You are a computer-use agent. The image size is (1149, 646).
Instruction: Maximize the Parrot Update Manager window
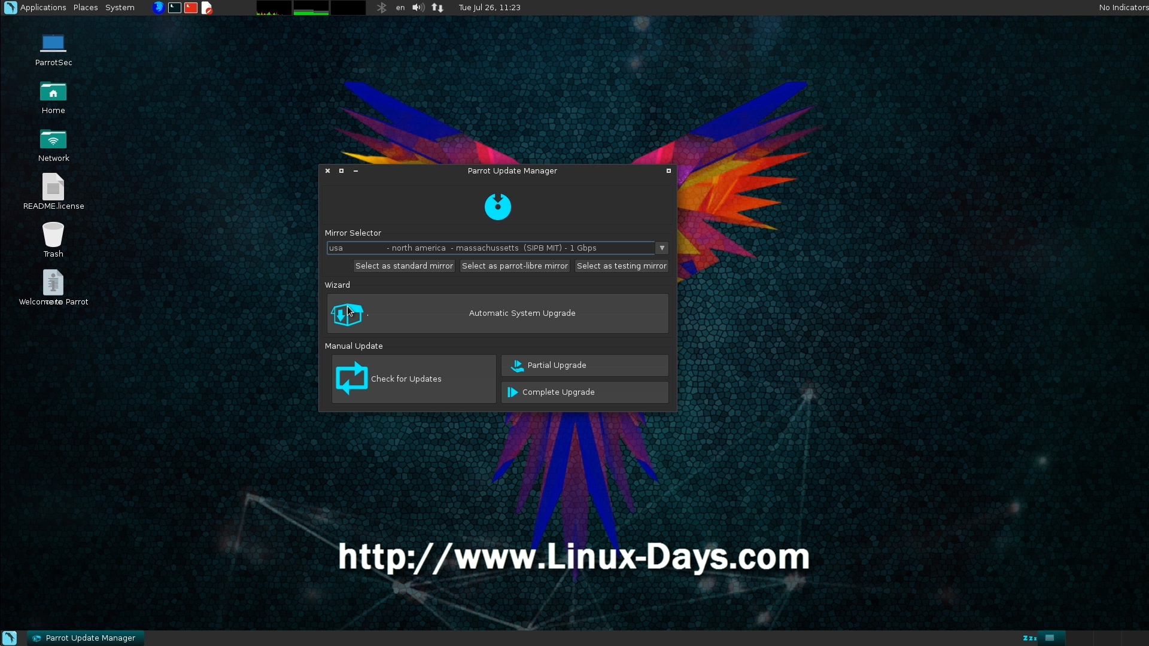(x=342, y=171)
